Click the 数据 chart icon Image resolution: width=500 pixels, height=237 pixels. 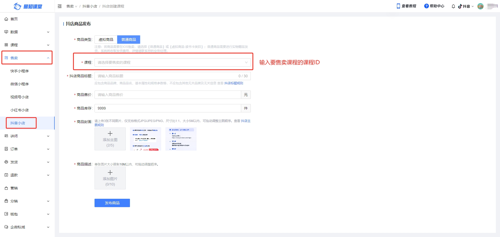pyautogui.click(x=6, y=32)
